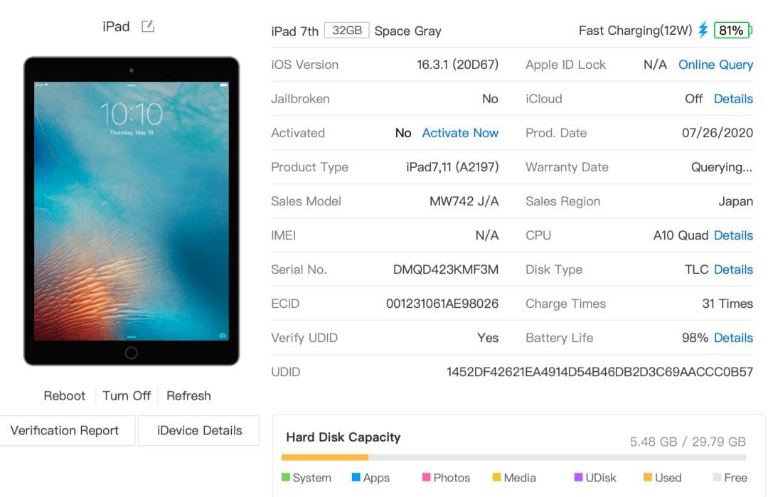
Task: Click Activate Now link
Action: [x=460, y=133]
